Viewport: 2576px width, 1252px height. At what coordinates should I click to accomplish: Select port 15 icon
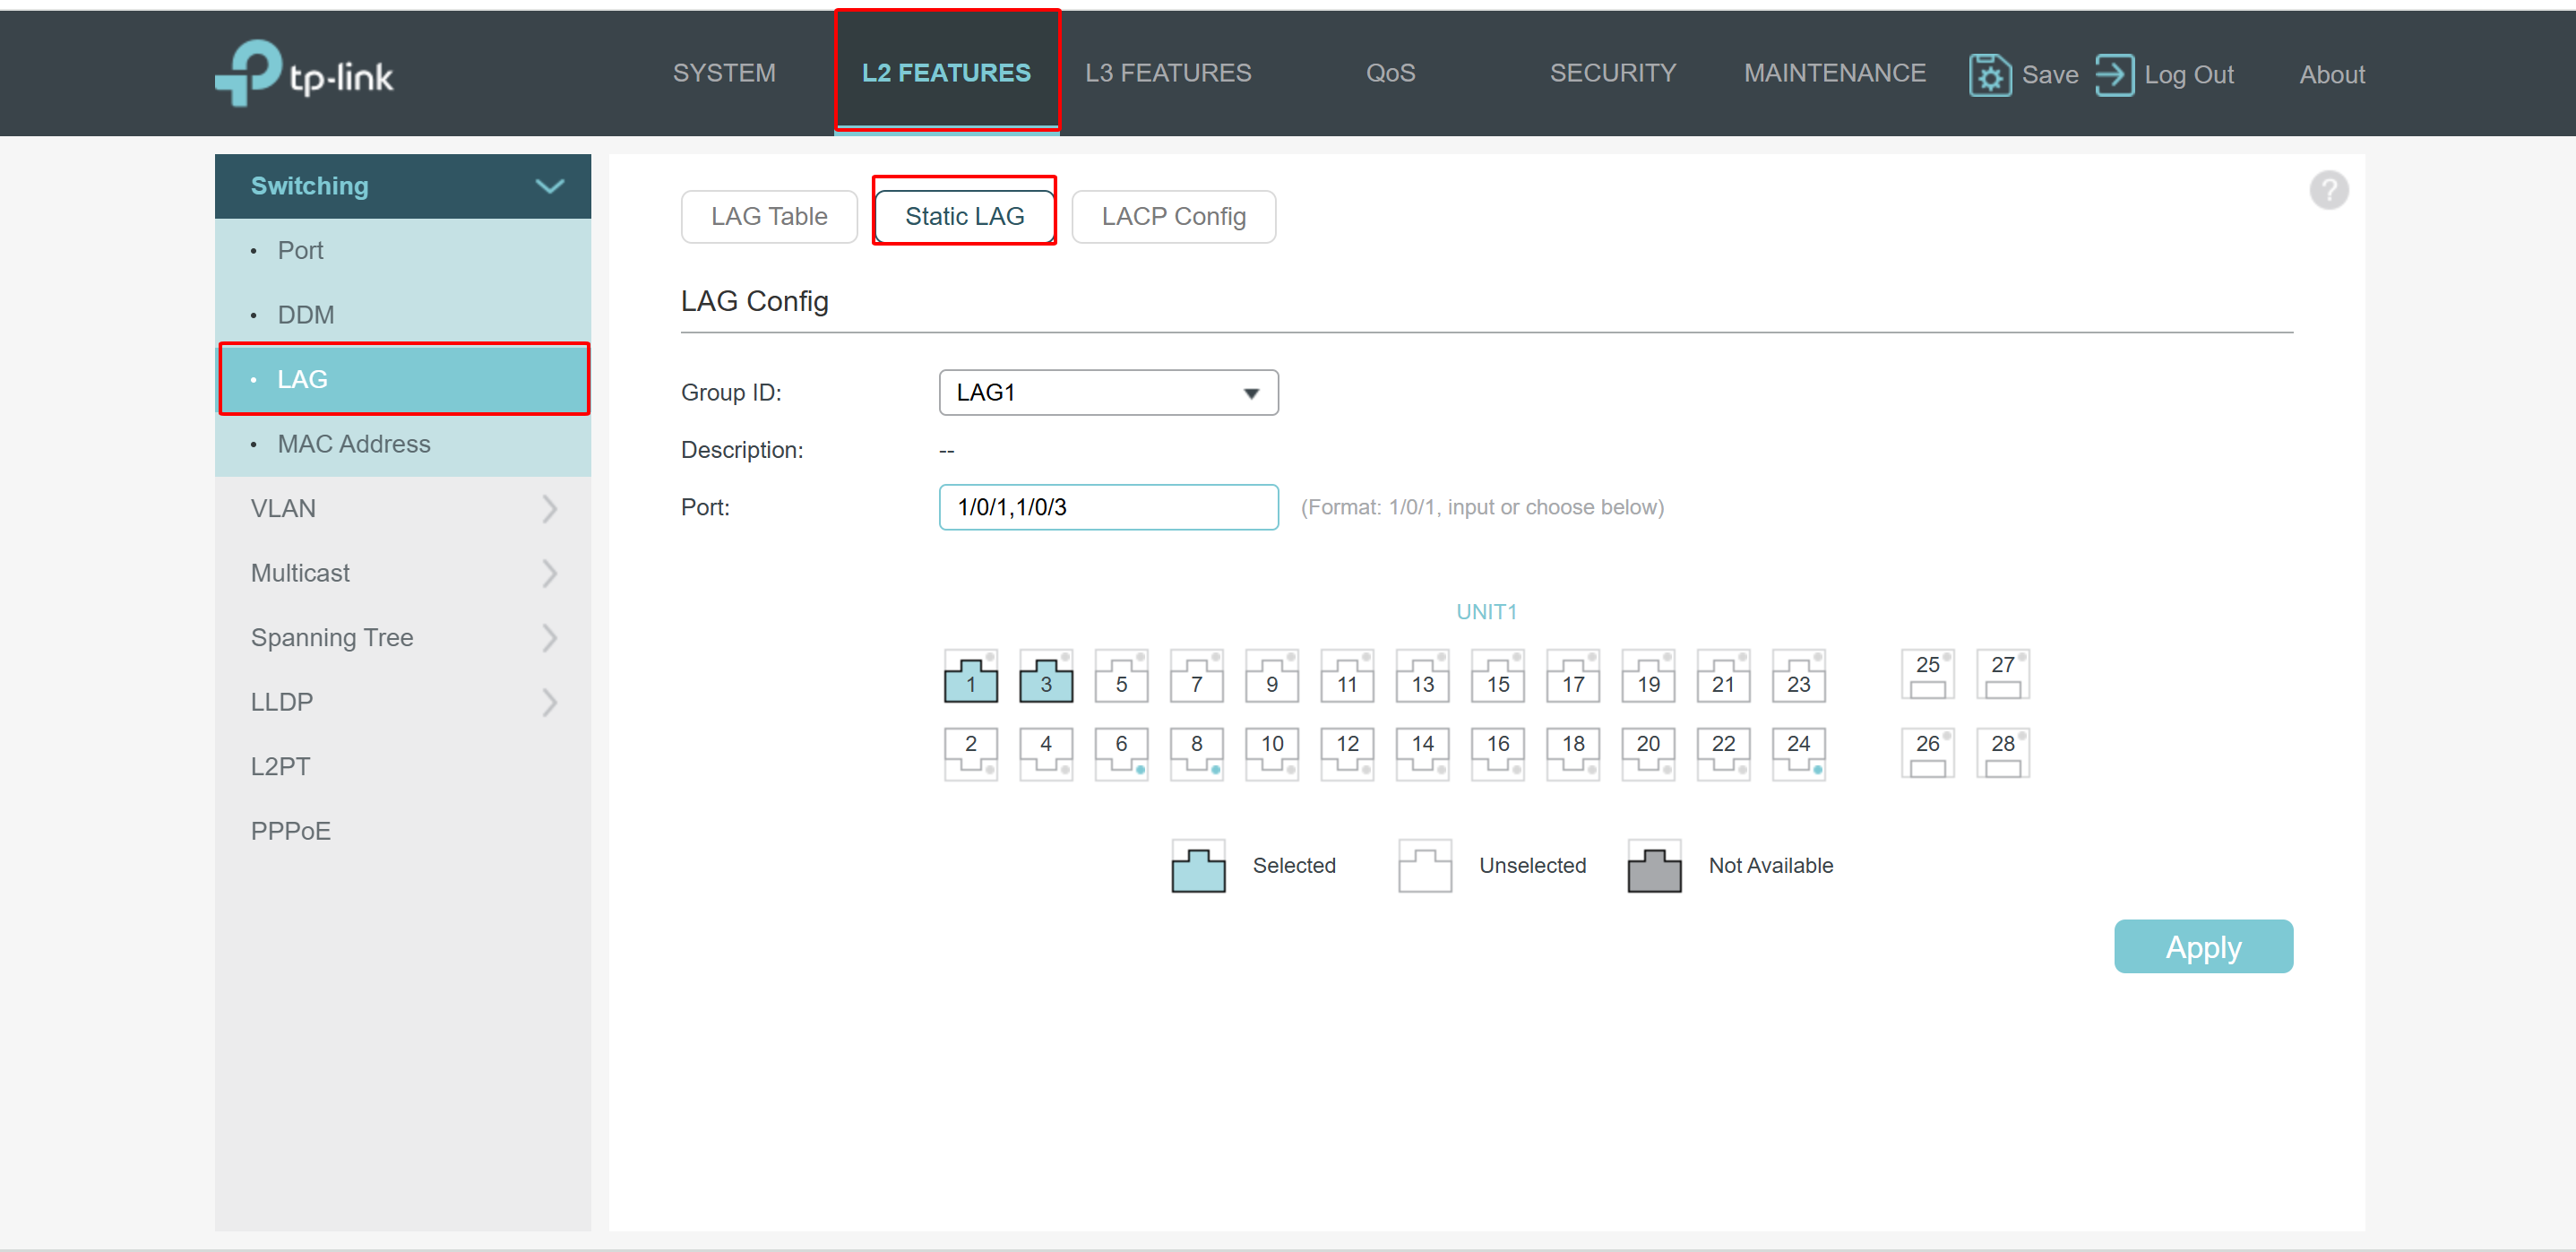[x=1497, y=677]
